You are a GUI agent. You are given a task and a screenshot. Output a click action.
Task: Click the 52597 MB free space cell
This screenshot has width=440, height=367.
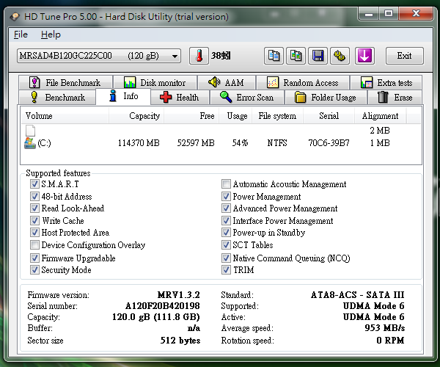196,143
